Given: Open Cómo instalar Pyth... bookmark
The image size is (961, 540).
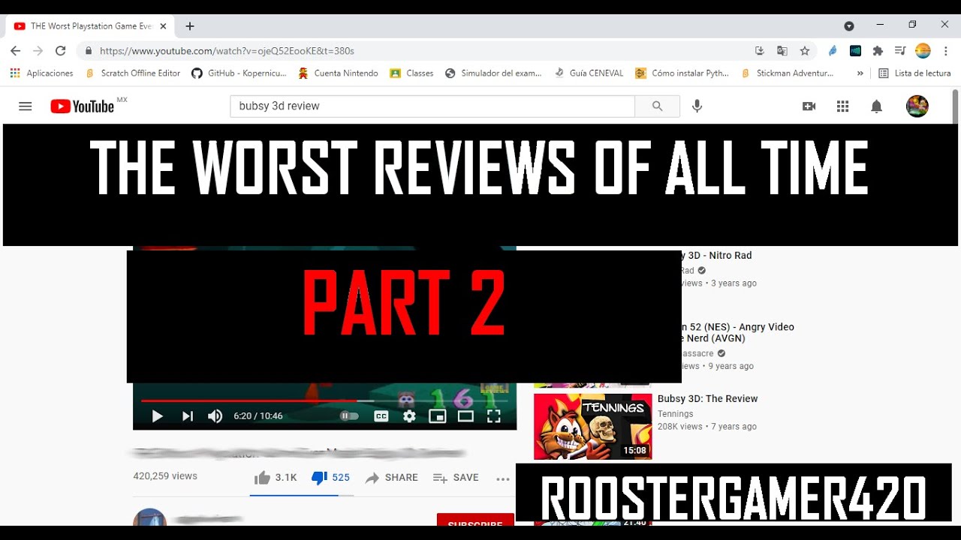Looking at the screenshot, I should [x=682, y=73].
